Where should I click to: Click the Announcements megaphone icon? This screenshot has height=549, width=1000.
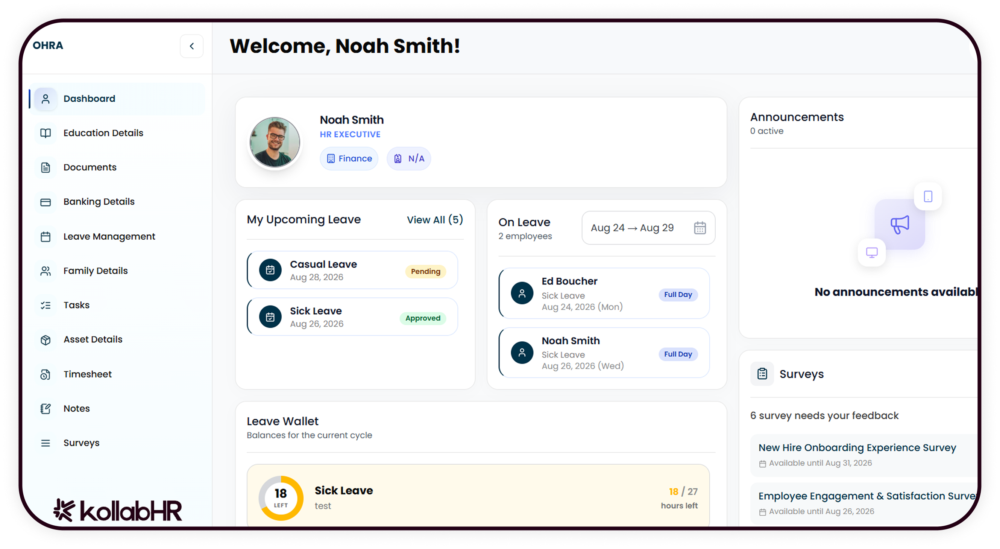click(x=900, y=225)
